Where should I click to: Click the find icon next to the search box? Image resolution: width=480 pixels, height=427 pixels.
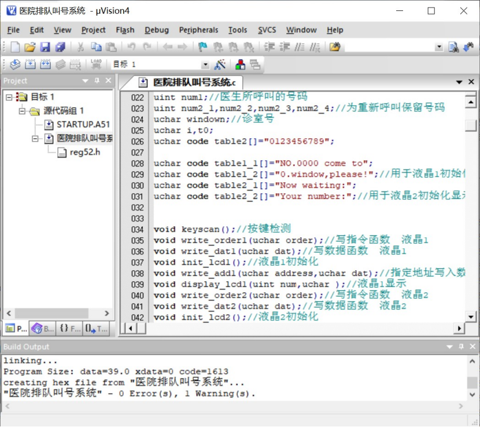point(453,47)
